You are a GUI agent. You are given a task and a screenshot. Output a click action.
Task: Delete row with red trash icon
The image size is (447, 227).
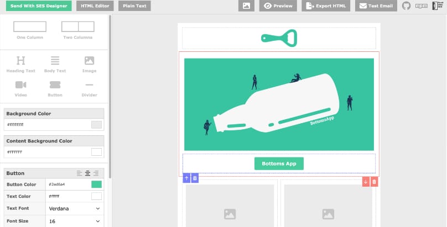(375, 182)
